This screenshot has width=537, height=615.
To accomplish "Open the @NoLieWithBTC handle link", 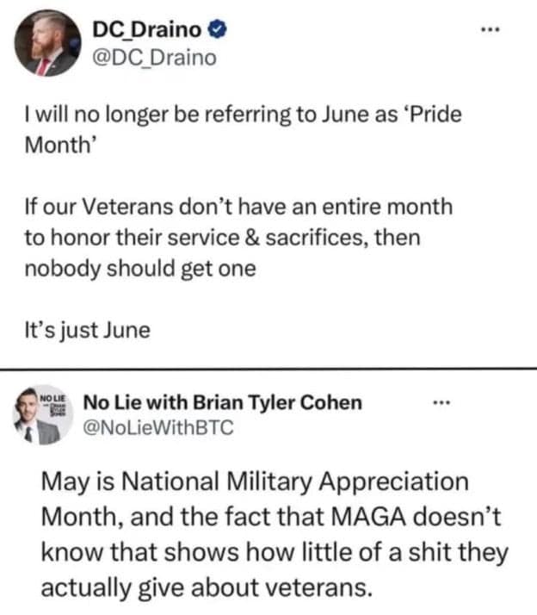I will (157, 427).
